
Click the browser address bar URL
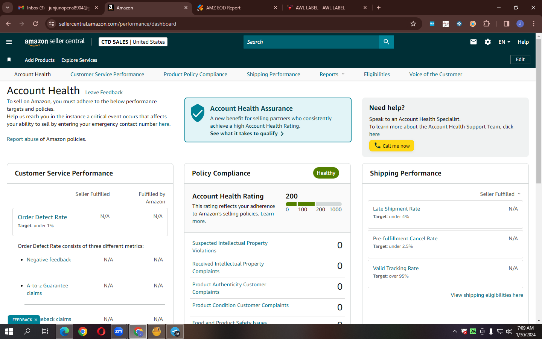pyautogui.click(x=117, y=24)
